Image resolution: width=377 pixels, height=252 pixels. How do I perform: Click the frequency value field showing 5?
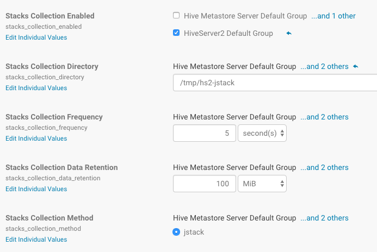coord(204,133)
